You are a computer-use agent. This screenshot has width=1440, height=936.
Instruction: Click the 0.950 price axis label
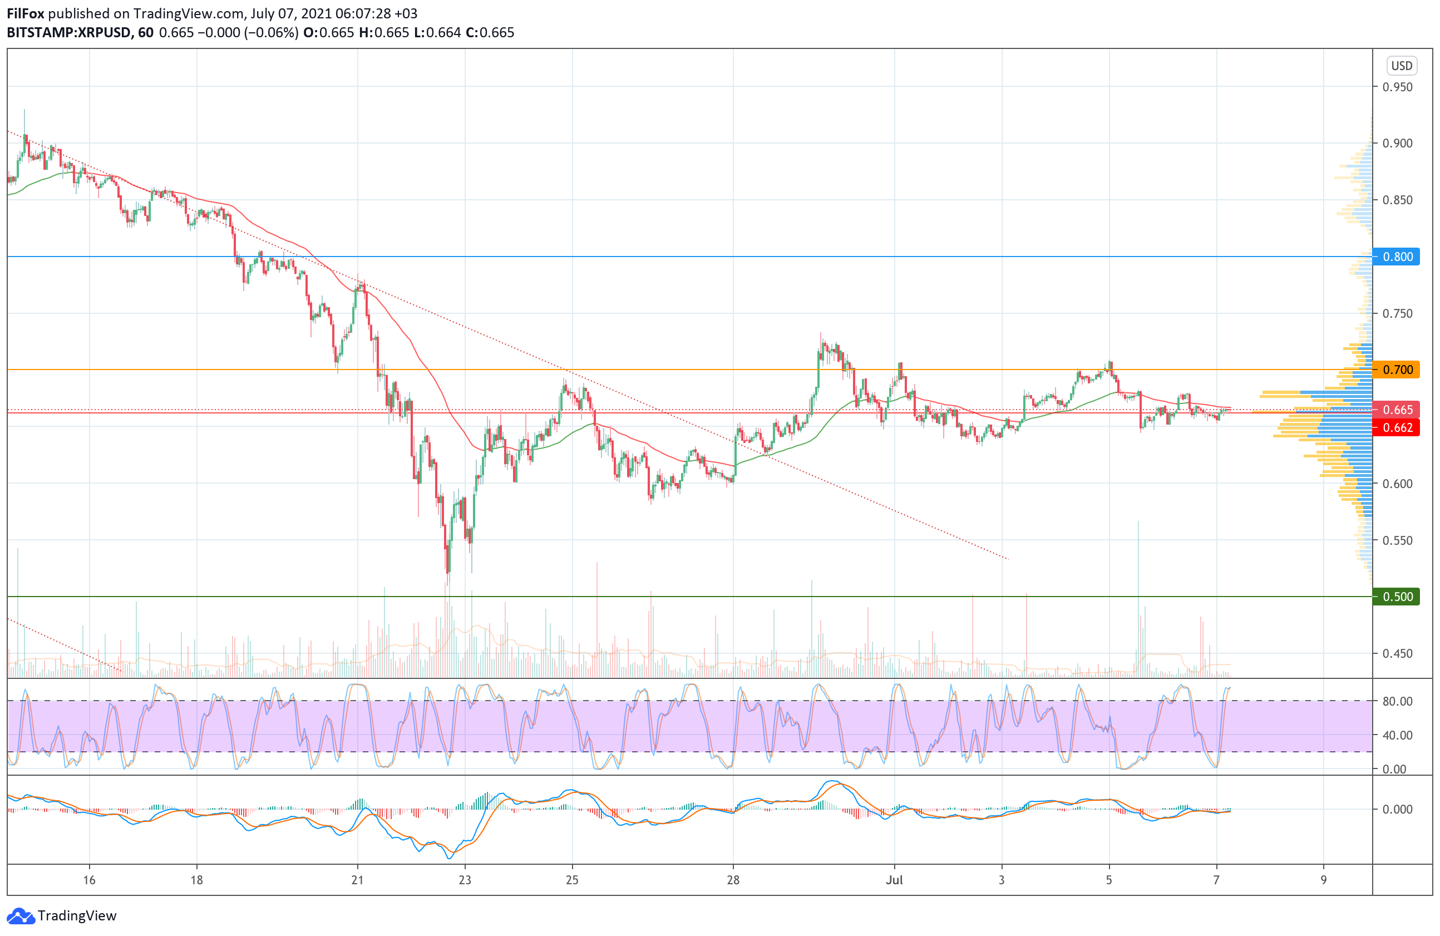pos(1397,87)
